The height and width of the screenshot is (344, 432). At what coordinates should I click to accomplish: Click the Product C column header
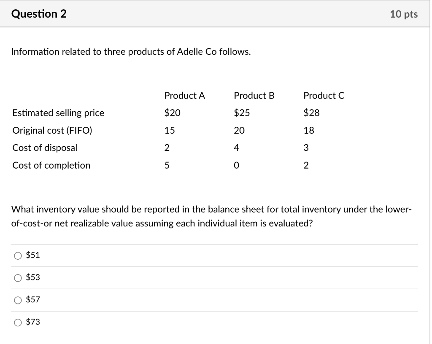tap(324, 96)
